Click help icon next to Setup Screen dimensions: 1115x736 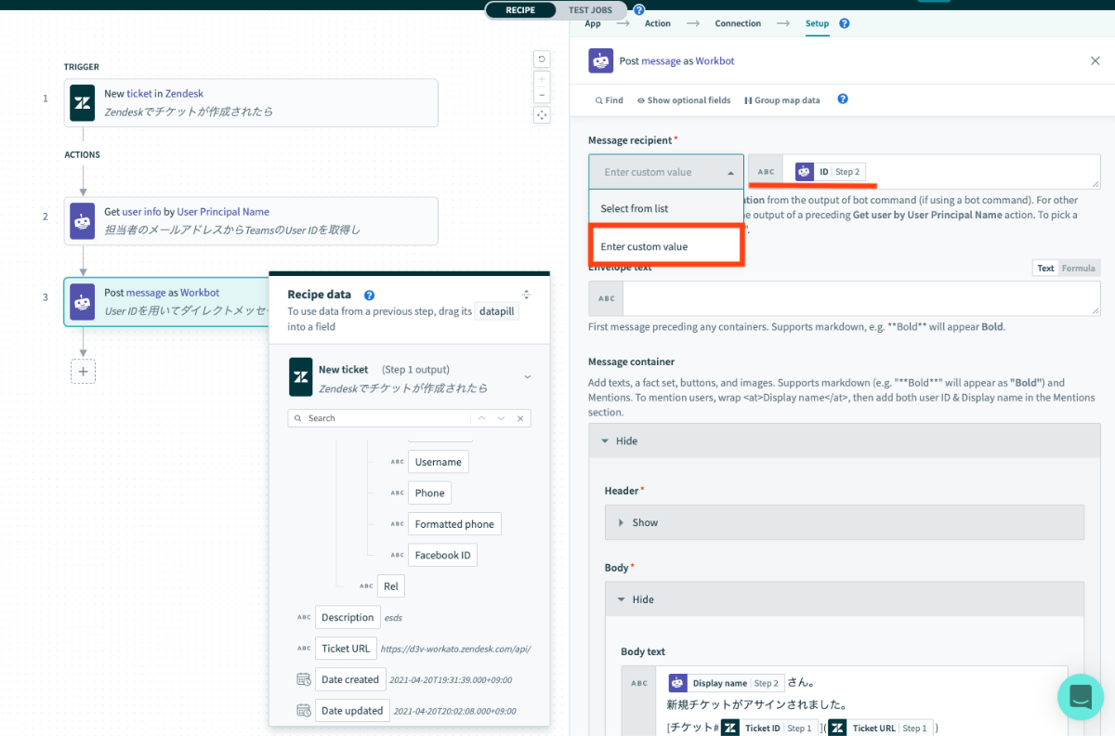[845, 23]
